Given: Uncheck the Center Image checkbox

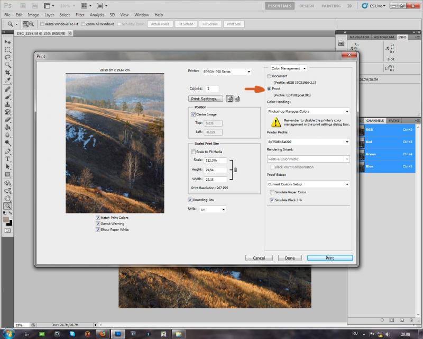Looking at the screenshot, I should [x=193, y=114].
